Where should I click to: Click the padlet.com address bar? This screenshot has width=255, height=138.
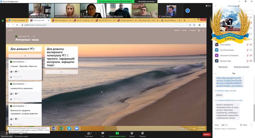pyautogui.click(x=104, y=25)
